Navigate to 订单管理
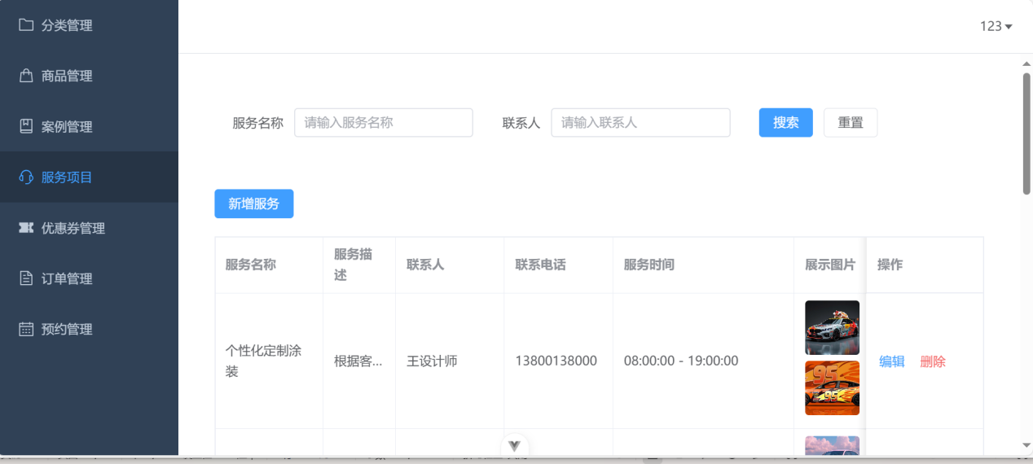The width and height of the screenshot is (1033, 464). (x=89, y=278)
